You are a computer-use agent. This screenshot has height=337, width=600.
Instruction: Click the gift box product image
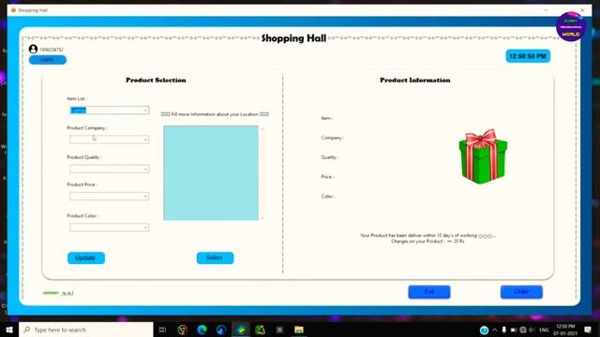[483, 156]
